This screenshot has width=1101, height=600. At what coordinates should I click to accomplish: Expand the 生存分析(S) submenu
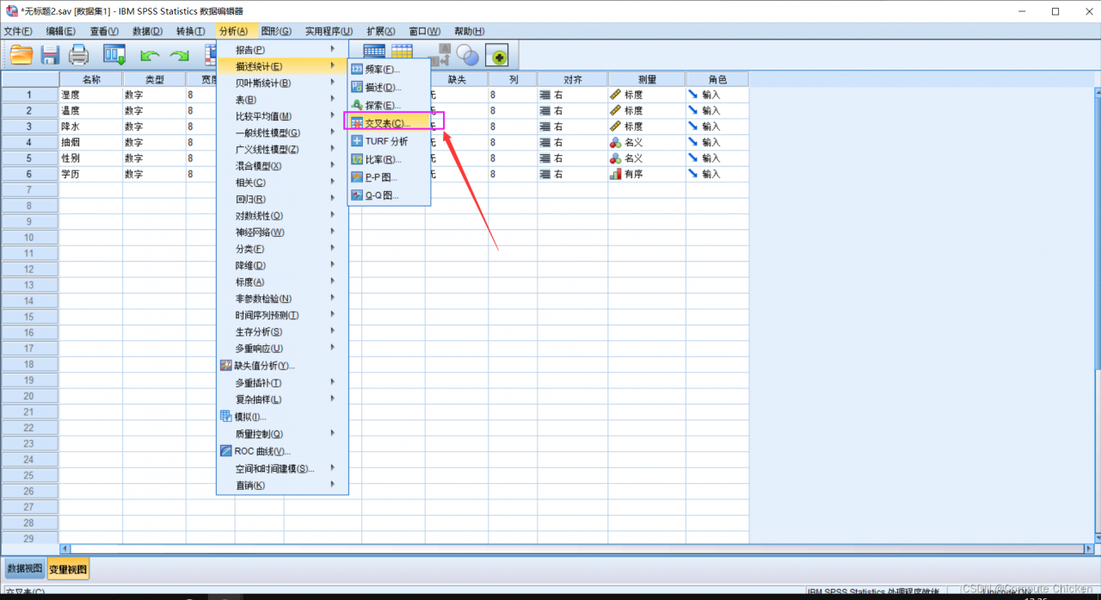(x=282, y=331)
